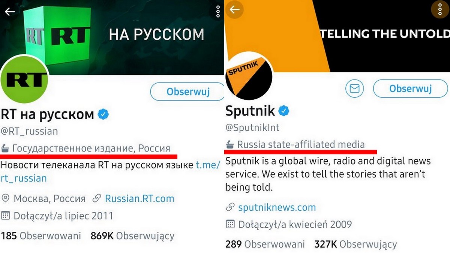
Task: Tap the back arrow on Sputnik profile
Action: coord(234,10)
